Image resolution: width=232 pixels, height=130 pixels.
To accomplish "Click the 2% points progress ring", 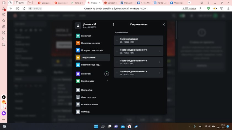I will 106,74.
